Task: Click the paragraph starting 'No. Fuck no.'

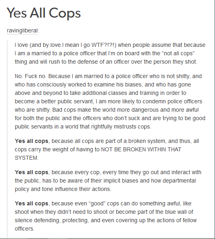Action: tap(110, 101)
